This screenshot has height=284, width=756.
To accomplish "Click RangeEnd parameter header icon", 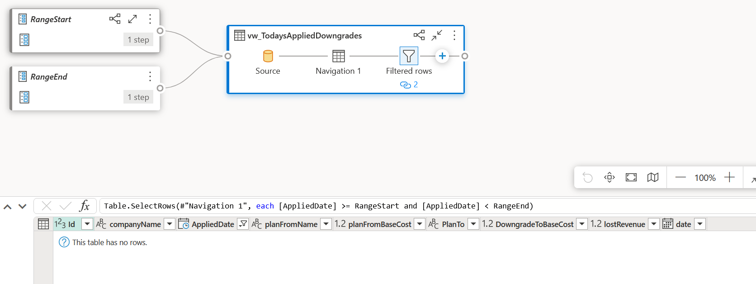I will [x=23, y=76].
